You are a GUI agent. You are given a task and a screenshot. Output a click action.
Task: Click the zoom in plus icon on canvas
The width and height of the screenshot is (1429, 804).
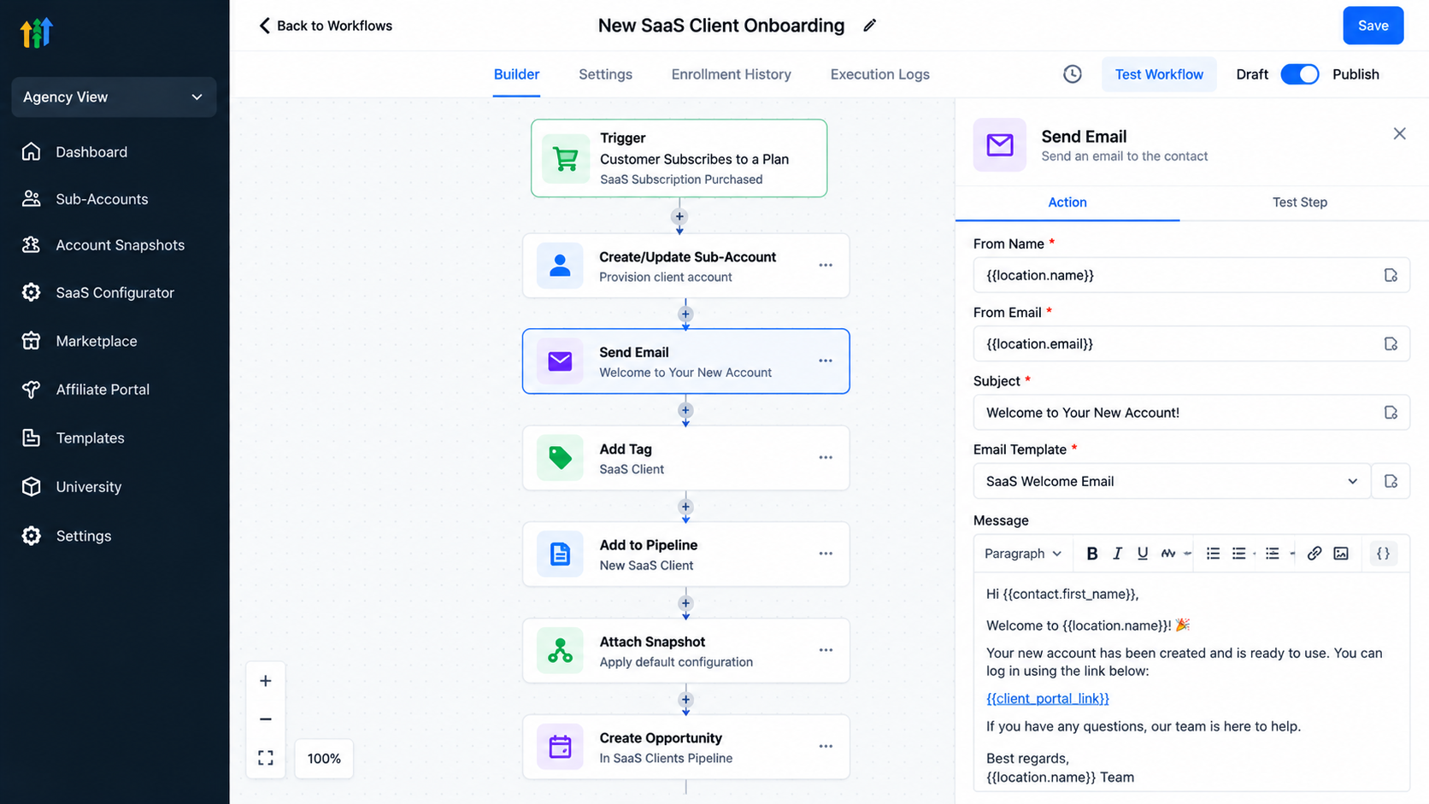pos(266,681)
